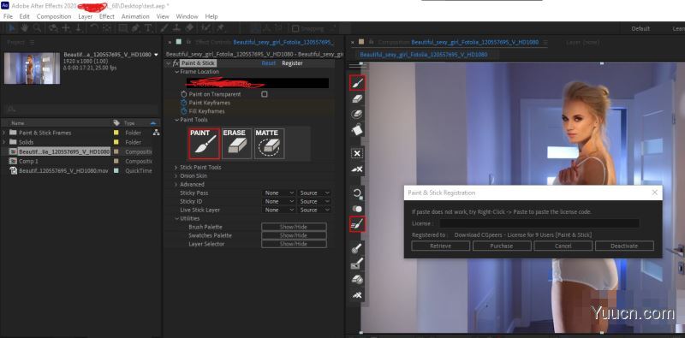
Task: Click the clear frame X icon in palette
Action: click(357, 153)
